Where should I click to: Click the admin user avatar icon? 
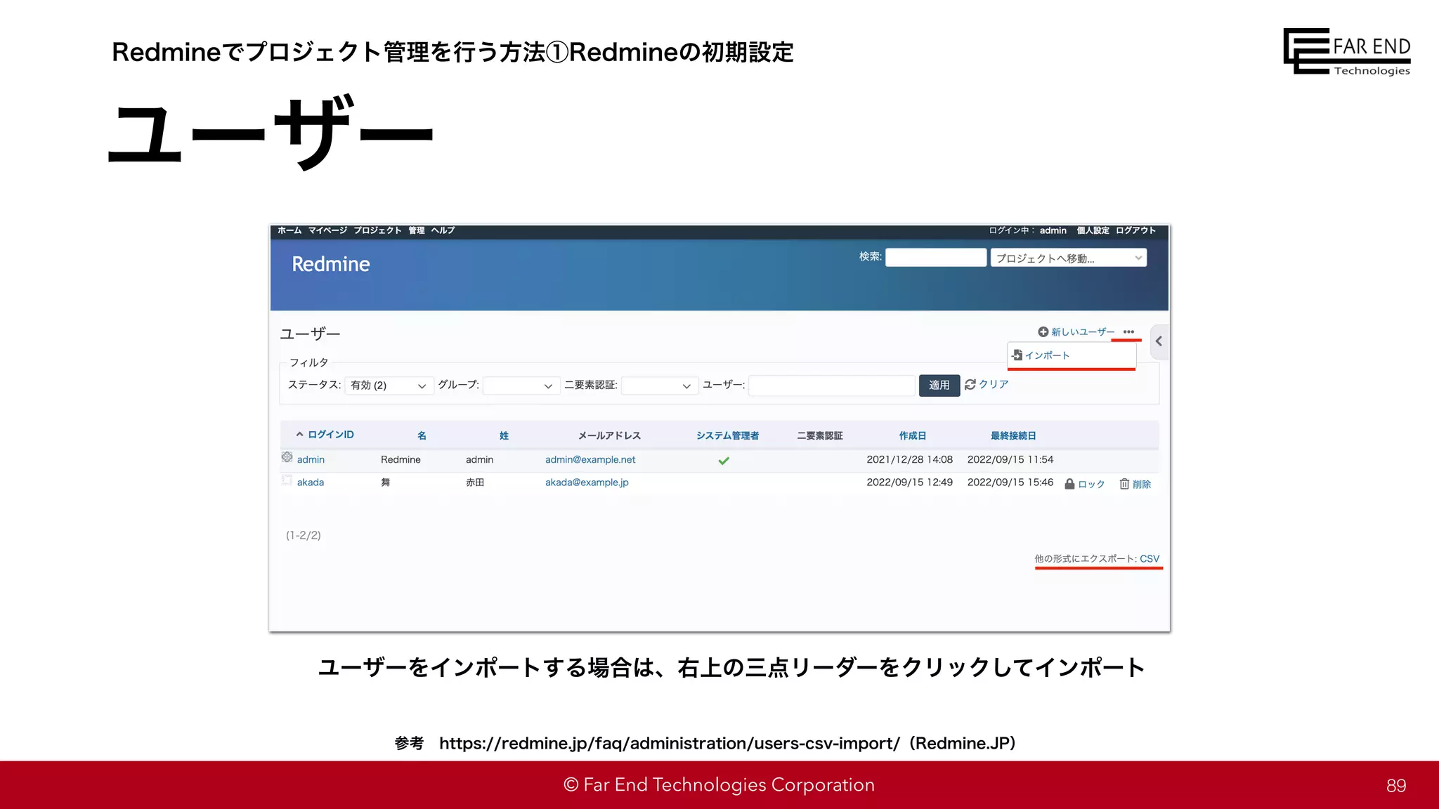(287, 457)
